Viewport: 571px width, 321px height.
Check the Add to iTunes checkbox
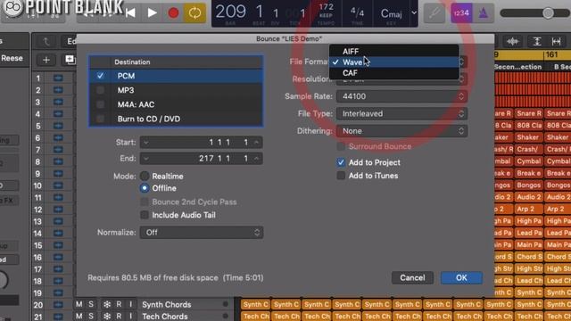341,176
